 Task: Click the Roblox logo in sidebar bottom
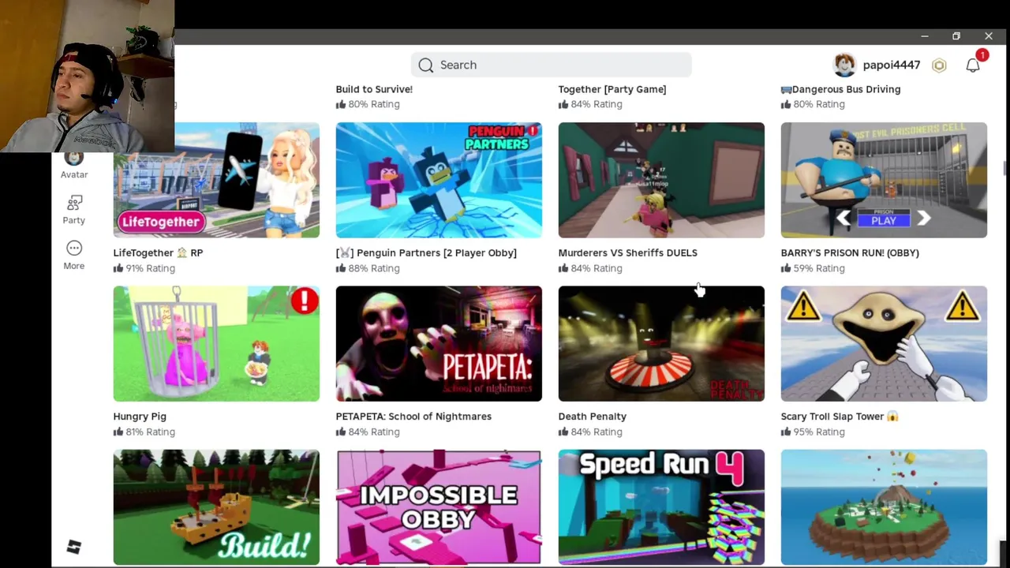click(x=74, y=547)
